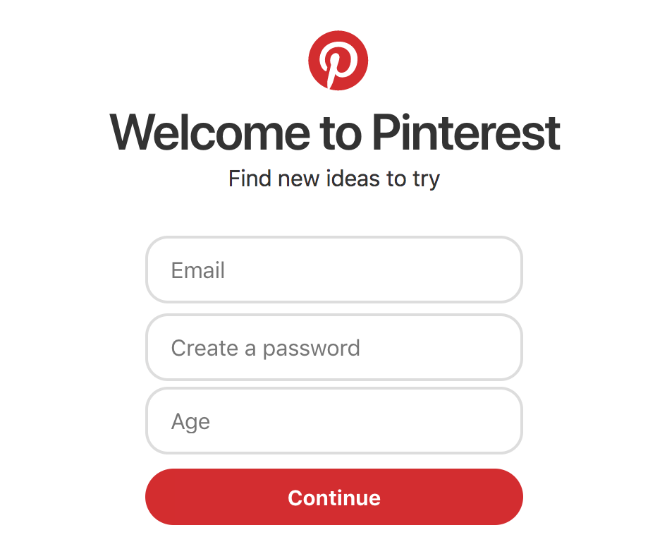Activate the password entry field
This screenshot has height=542, width=667.
click(x=333, y=347)
